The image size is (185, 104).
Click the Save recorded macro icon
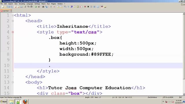[x=98, y=7]
